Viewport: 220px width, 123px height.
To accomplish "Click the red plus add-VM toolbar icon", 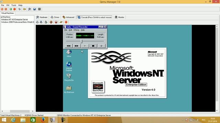I will pos(2,9).
